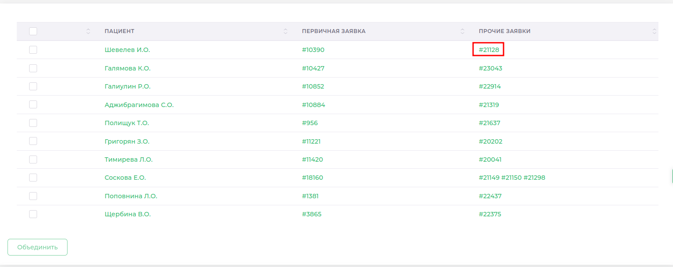The height and width of the screenshot is (267, 673).
Task: Go to primary request #956
Action: (309, 123)
